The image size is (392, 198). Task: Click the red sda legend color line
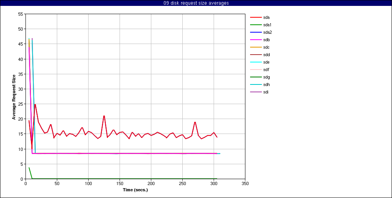click(x=256, y=18)
